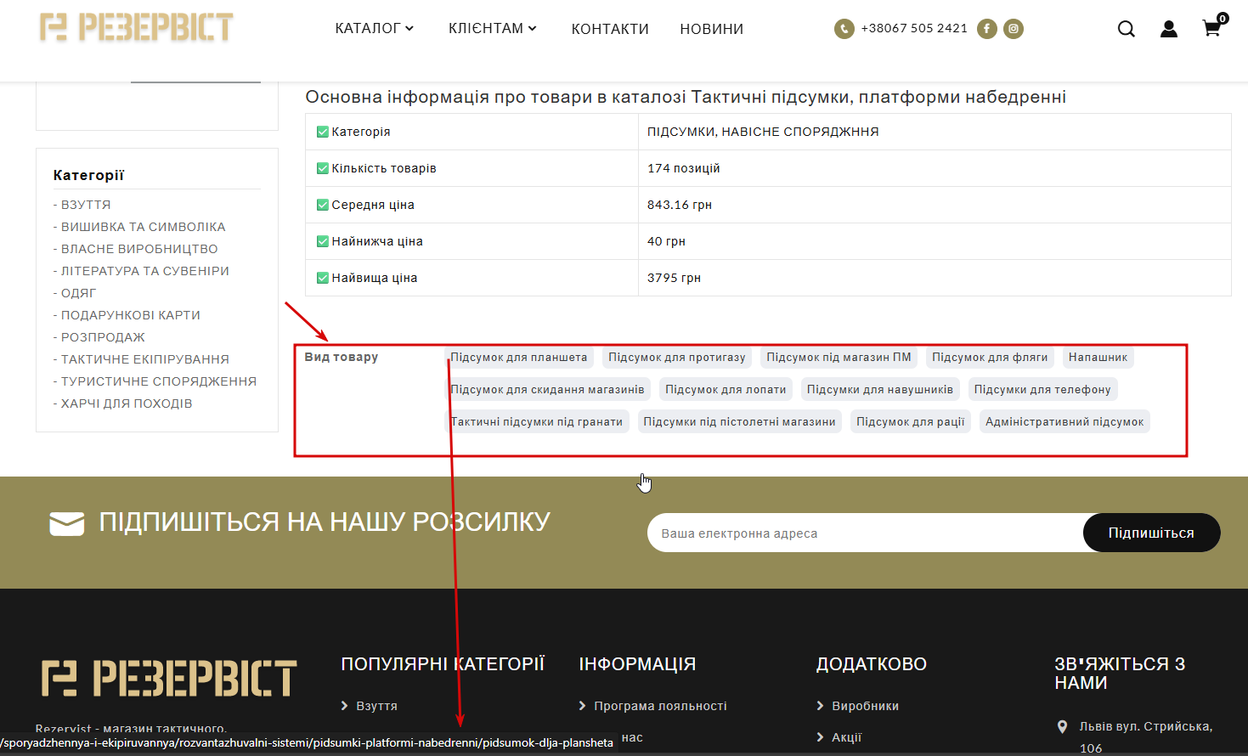
Task: Expand the КЛІЄНТАМ dropdown menu
Action: pos(493,28)
